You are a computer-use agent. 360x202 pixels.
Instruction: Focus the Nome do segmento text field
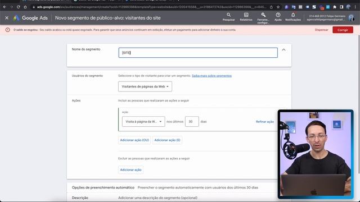pos(198,53)
